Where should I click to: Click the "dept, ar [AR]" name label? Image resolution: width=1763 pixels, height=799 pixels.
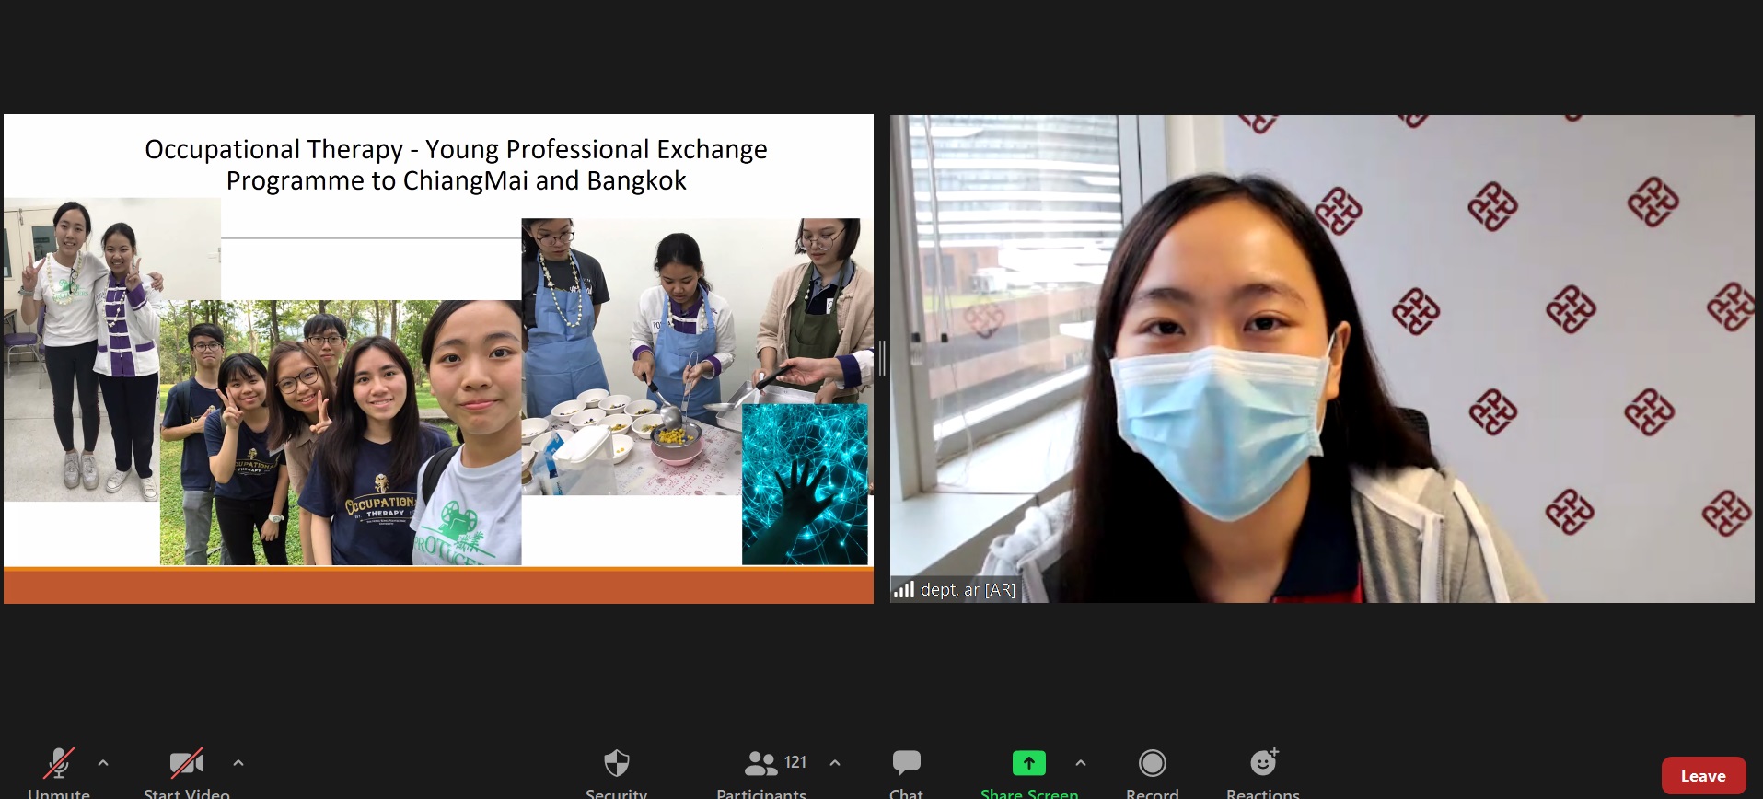[968, 590]
